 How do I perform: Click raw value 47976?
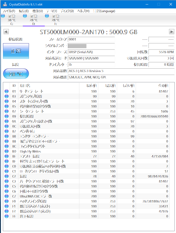click(x=163, y=211)
